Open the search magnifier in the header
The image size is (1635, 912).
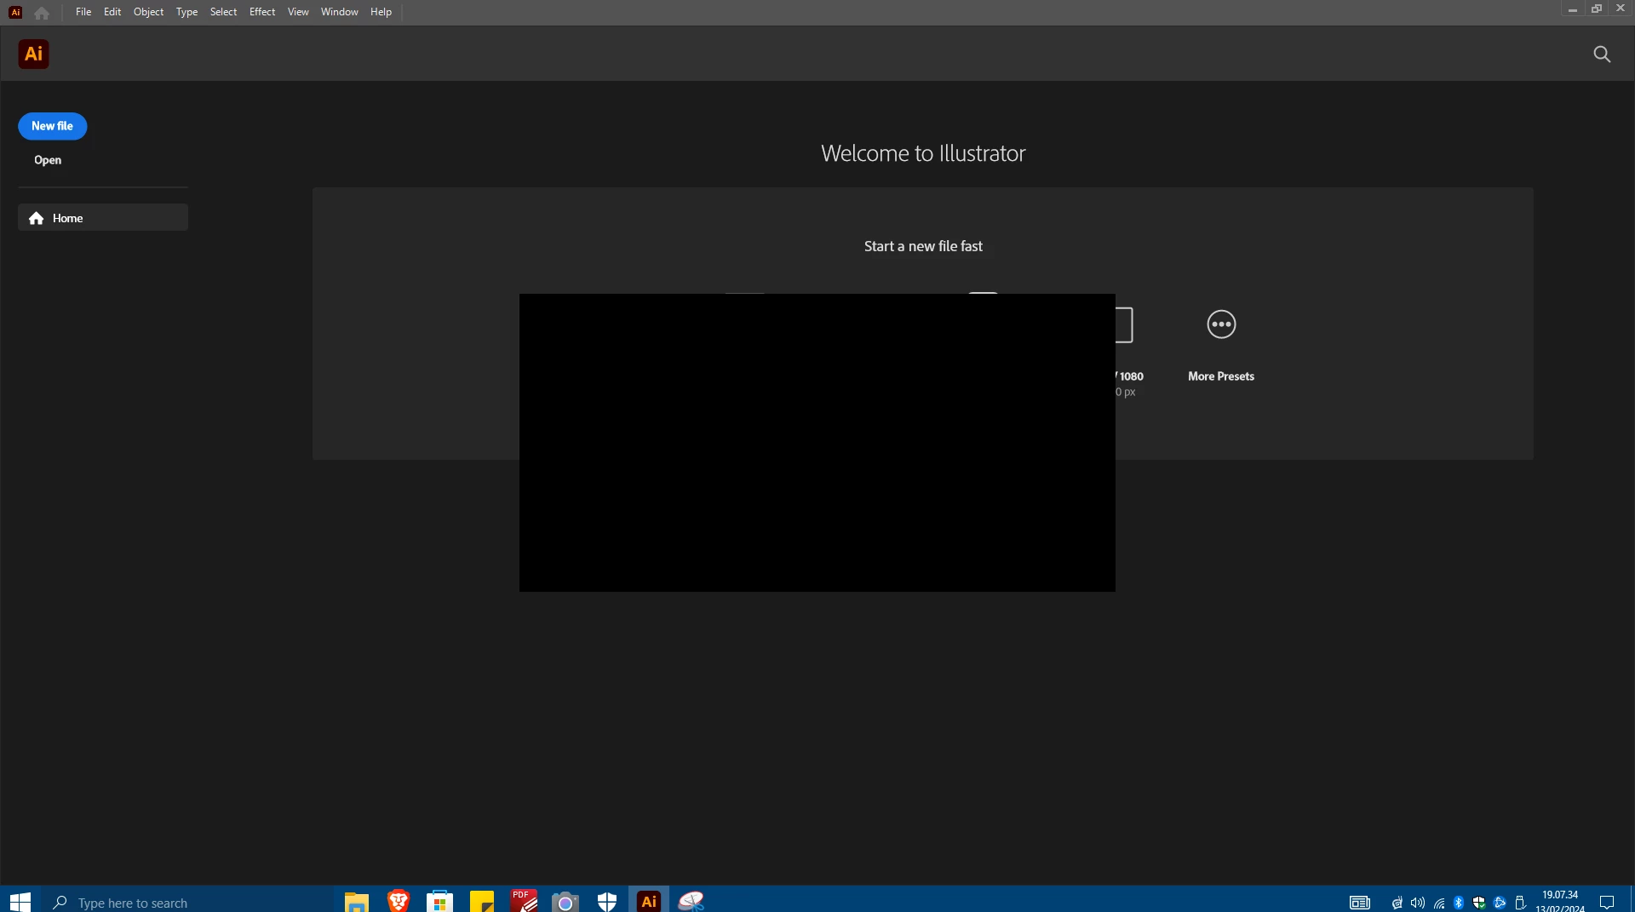point(1602,54)
